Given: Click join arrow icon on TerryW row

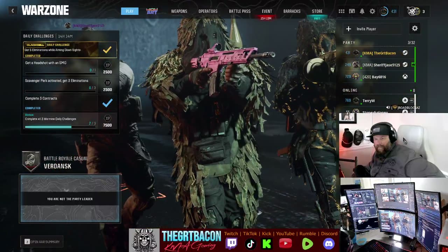Looking at the screenshot, I should 412,100.
